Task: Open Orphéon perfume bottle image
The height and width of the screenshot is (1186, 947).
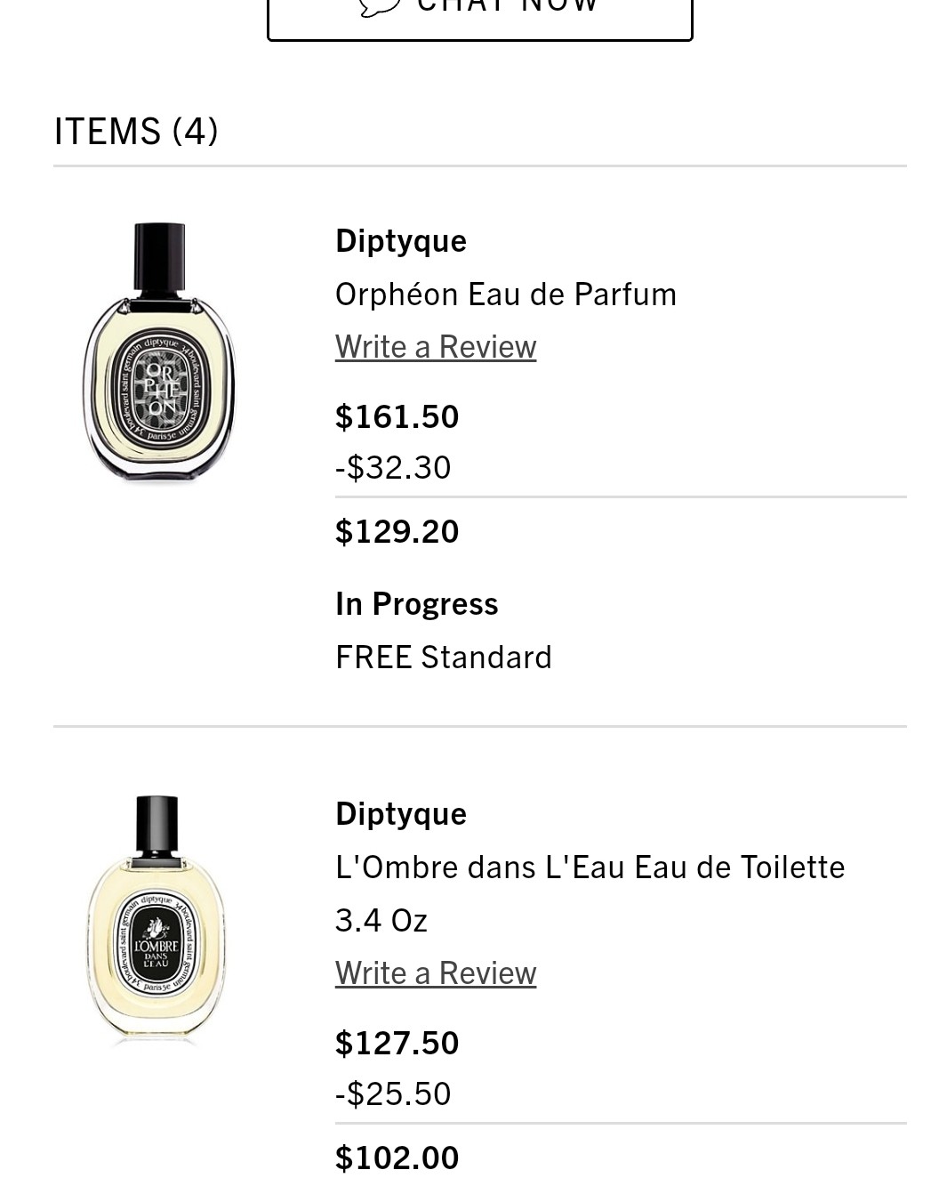Action: (159, 351)
